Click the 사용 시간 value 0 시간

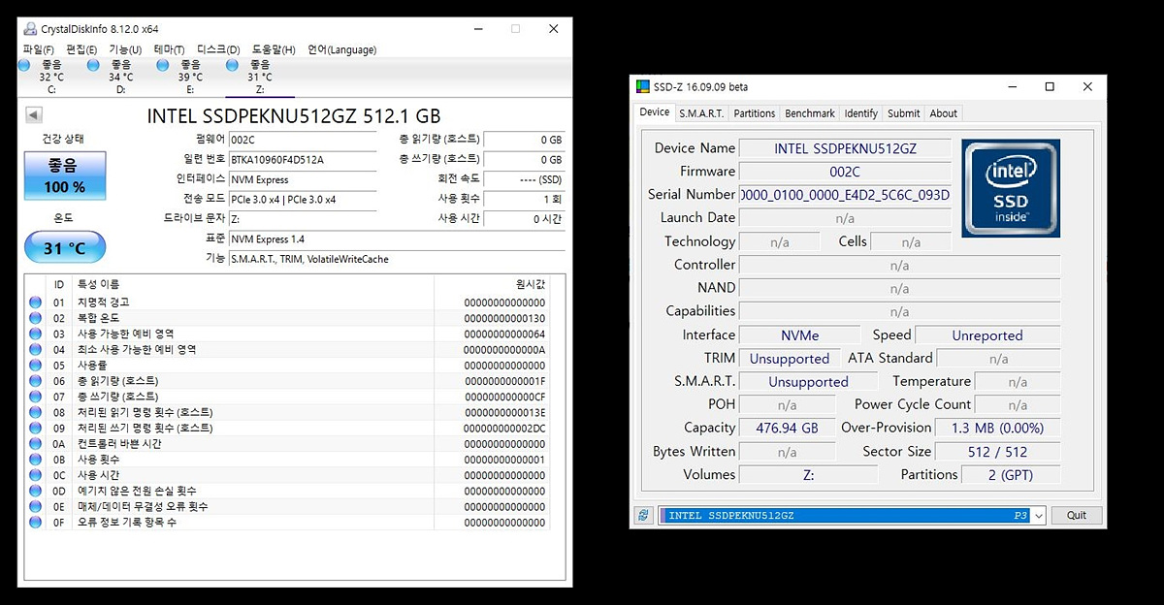524,219
